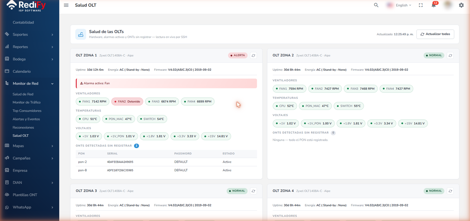Click the Campañas megaphone icon
Viewport: 470px width, 221px height.
tap(7, 158)
